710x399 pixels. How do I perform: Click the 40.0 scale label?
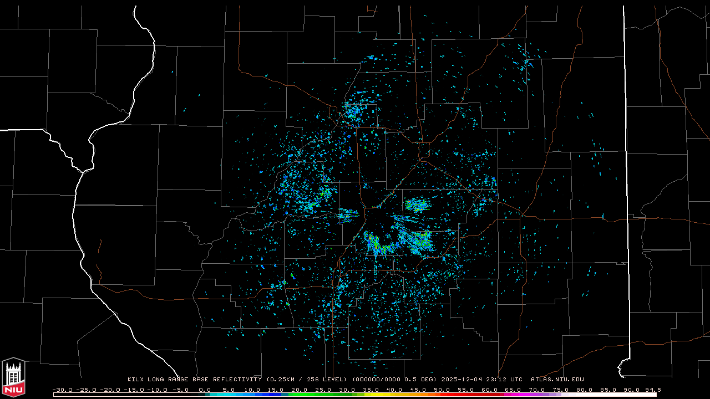click(x=394, y=390)
